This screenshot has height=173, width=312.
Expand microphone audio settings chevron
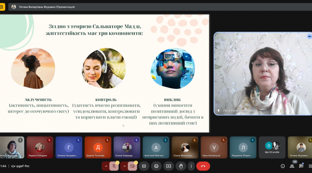(x=106, y=166)
